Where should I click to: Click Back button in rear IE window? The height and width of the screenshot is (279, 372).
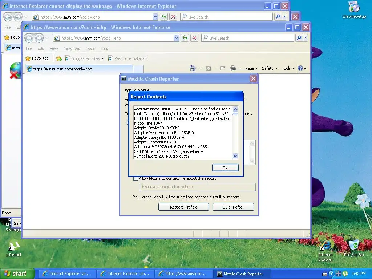tap(8, 17)
